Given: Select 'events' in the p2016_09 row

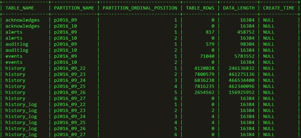Looking at the screenshot, I should [14, 56].
